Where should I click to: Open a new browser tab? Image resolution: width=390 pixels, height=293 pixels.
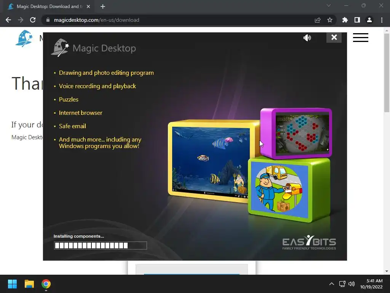click(x=103, y=6)
